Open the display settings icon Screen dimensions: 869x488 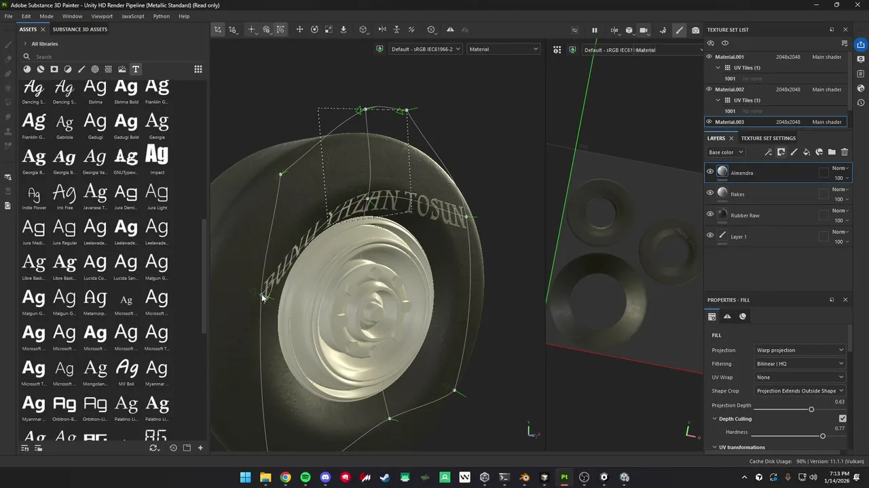click(861, 59)
